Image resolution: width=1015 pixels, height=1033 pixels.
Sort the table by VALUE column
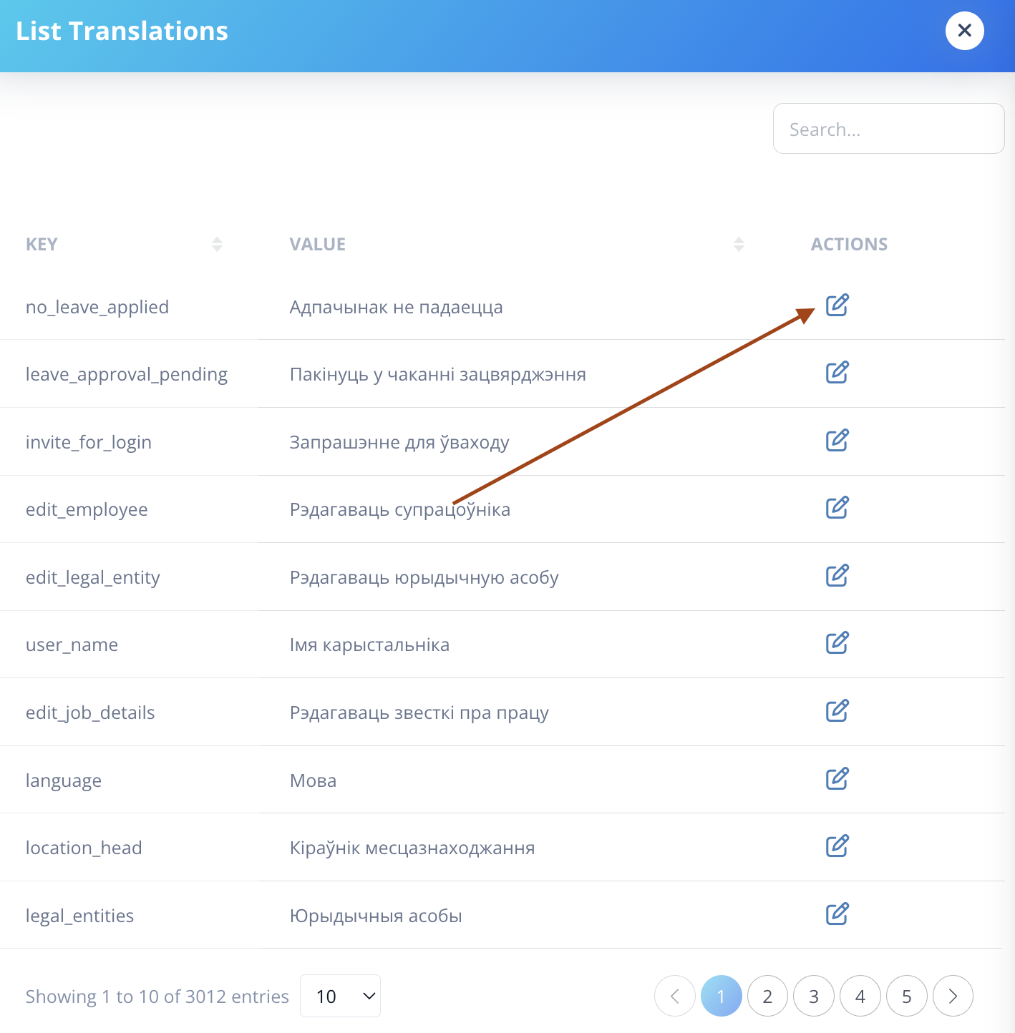click(x=739, y=245)
